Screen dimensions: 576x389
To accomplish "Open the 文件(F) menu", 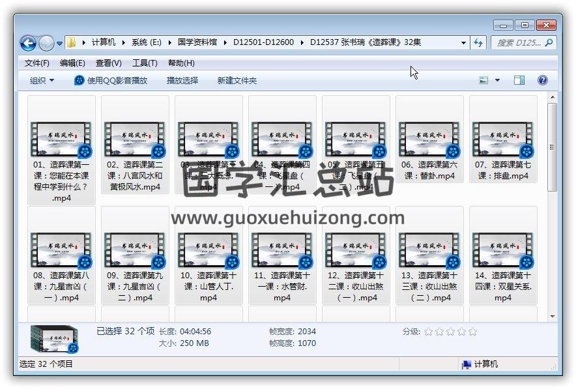I will pyautogui.click(x=37, y=63).
